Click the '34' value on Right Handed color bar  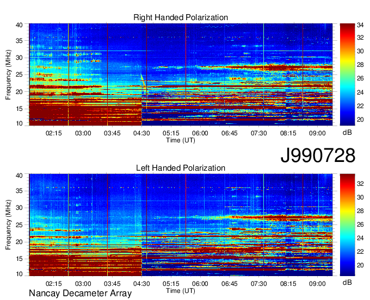[x=360, y=25]
